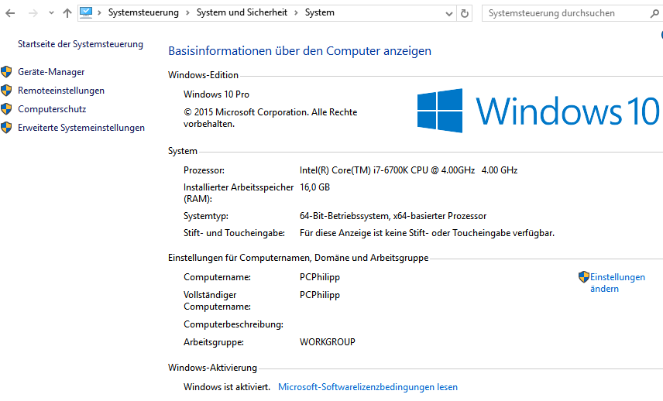Open Erweiterte Systemeinstellungen link
This screenshot has width=663, height=401.
tap(81, 128)
